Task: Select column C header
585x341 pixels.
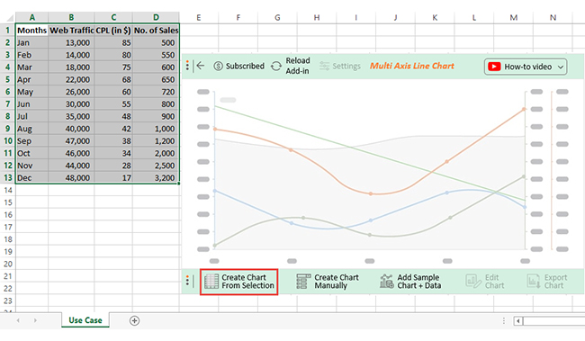Action: coord(113,17)
